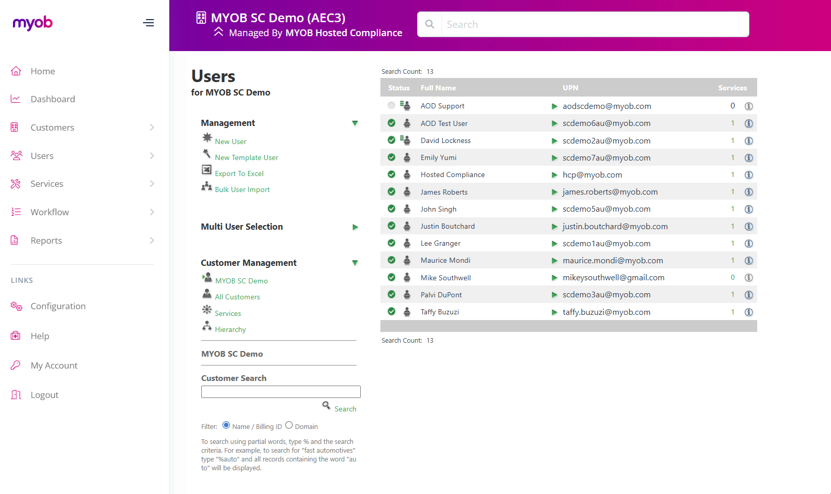
Task: Click the green arrow beside james.roberts@myob.com
Action: (554, 192)
